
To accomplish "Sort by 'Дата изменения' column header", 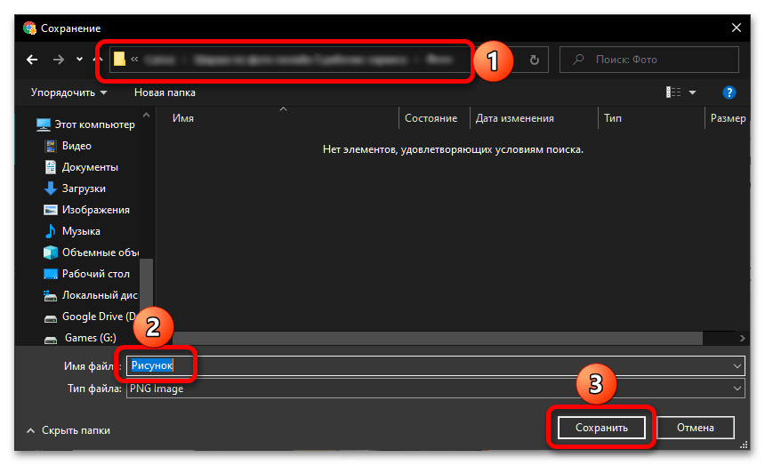I will (515, 118).
